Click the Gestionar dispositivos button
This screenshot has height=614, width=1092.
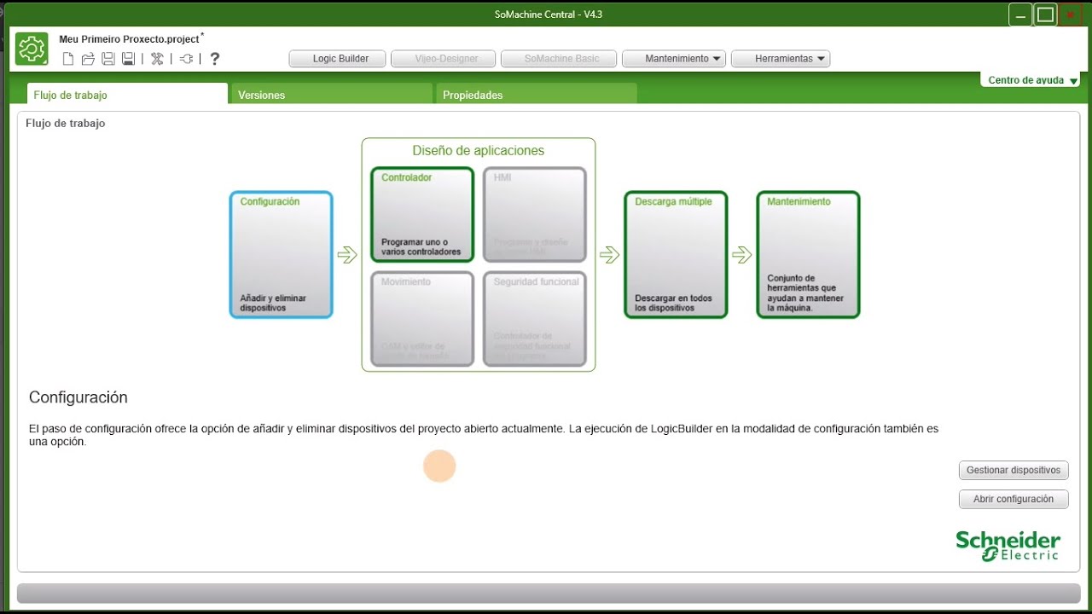click(x=1014, y=470)
